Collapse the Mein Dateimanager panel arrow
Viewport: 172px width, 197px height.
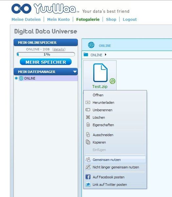(75, 72)
